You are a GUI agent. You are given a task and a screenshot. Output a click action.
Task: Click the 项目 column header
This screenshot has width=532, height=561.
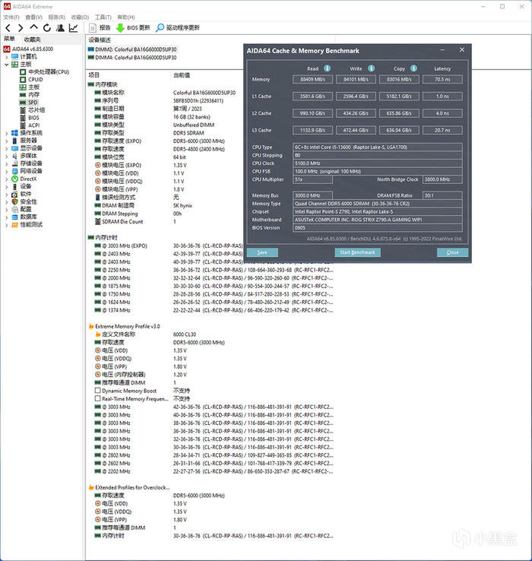(93, 74)
